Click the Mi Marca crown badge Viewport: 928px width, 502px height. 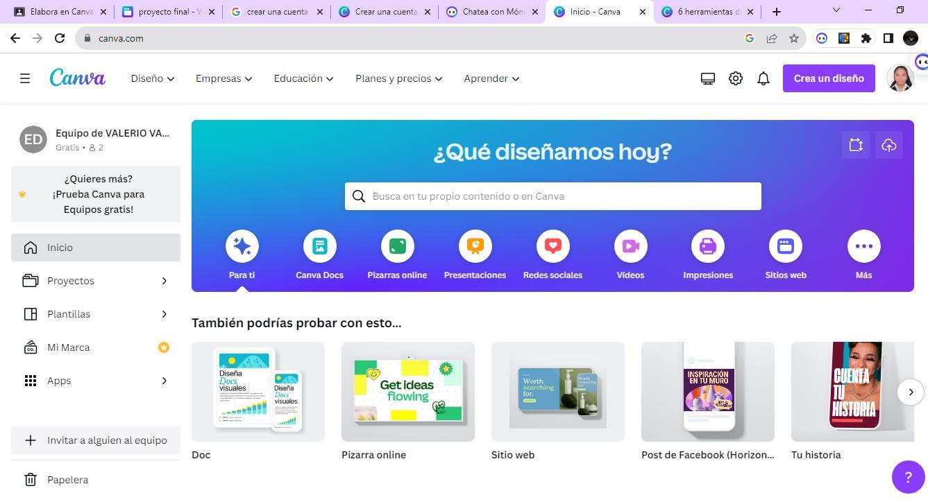point(164,347)
